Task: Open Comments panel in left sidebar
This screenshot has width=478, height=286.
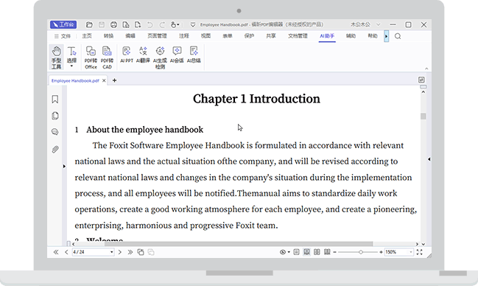Action: (55, 132)
